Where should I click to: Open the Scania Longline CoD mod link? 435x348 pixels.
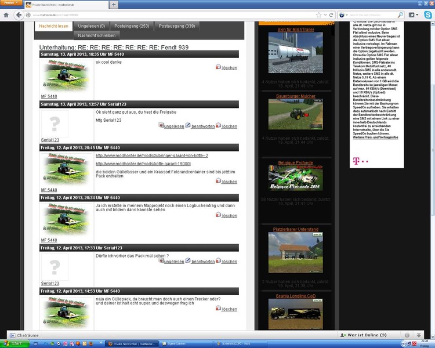[x=296, y=296]
